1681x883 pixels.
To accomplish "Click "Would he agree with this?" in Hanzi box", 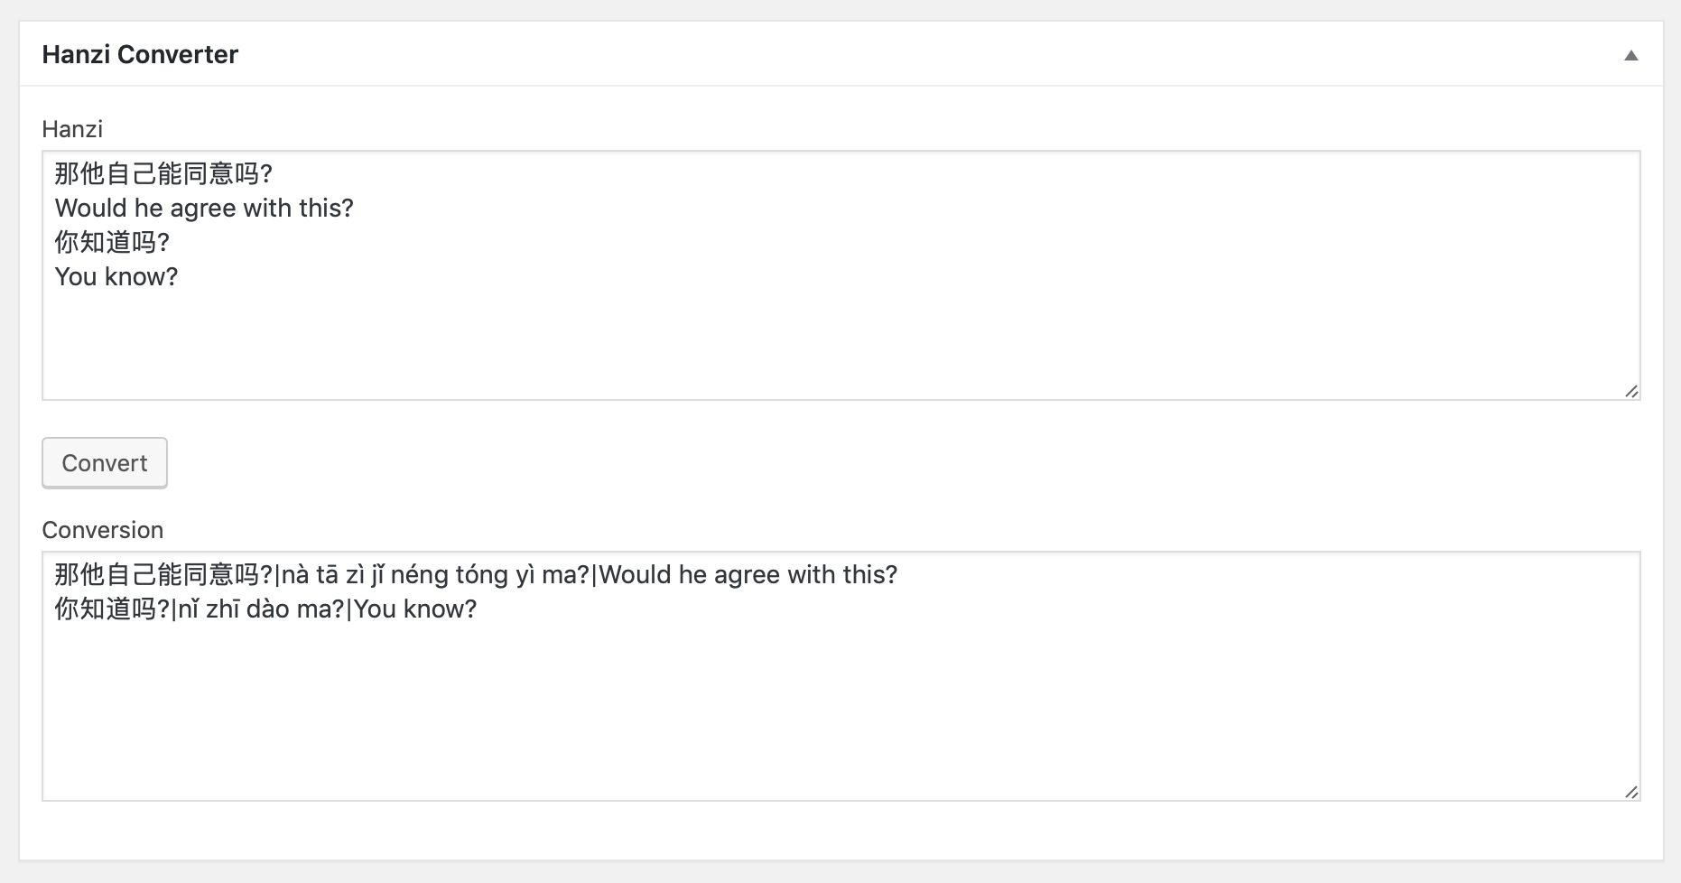I will (204, 208).
